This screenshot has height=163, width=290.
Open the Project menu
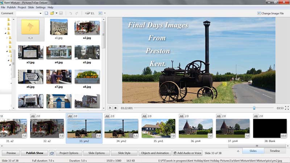click(22, 7)
